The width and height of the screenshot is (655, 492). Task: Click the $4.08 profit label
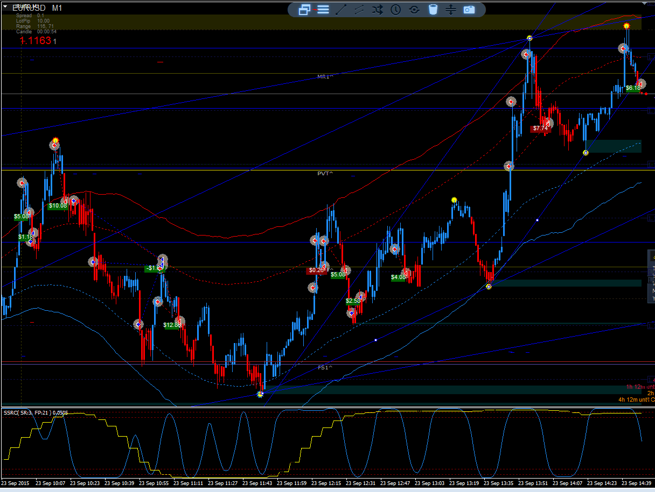[398, 277]
